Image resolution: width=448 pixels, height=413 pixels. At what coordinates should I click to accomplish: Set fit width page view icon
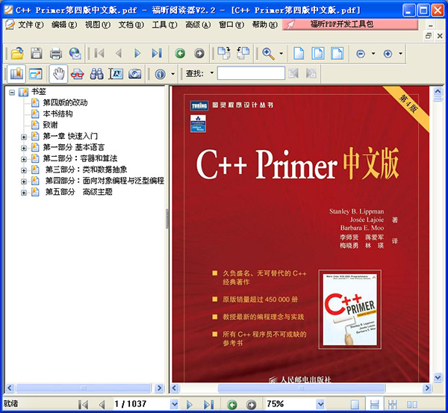tap(337, 54)
